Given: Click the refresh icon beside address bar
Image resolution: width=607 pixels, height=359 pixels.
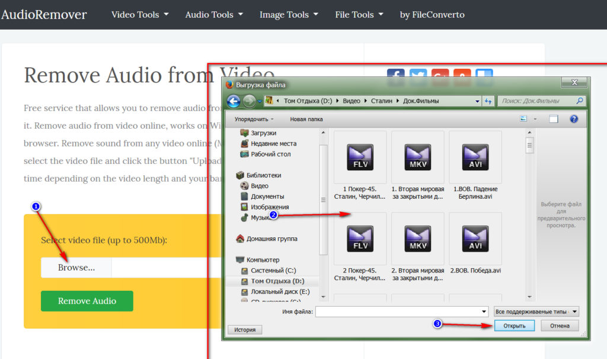Looking at the screenshot, I should tap(488, 101).
